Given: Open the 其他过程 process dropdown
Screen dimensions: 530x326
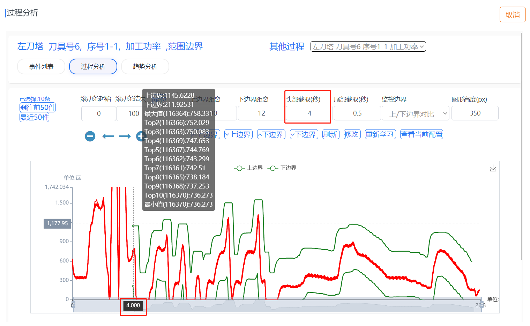Looking at the screenshot, I should tap(368, 47).
